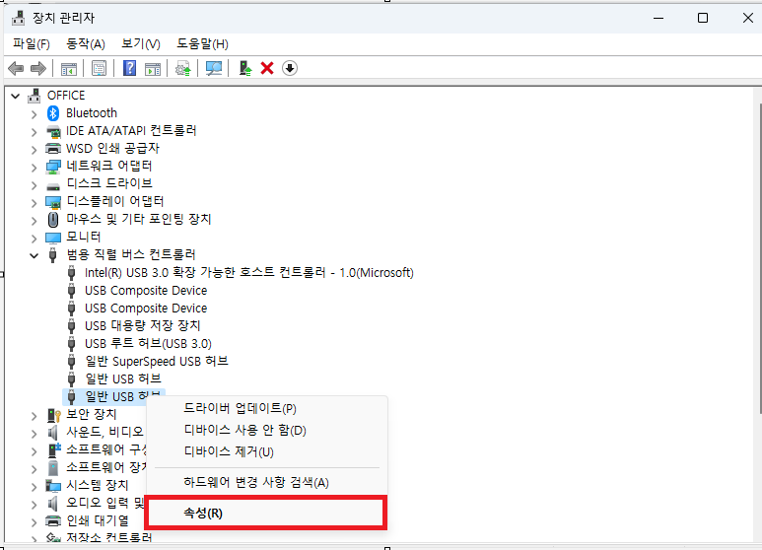Collapse the OFFICE root node
The image size is (762, 550).
tap(16, 97)
